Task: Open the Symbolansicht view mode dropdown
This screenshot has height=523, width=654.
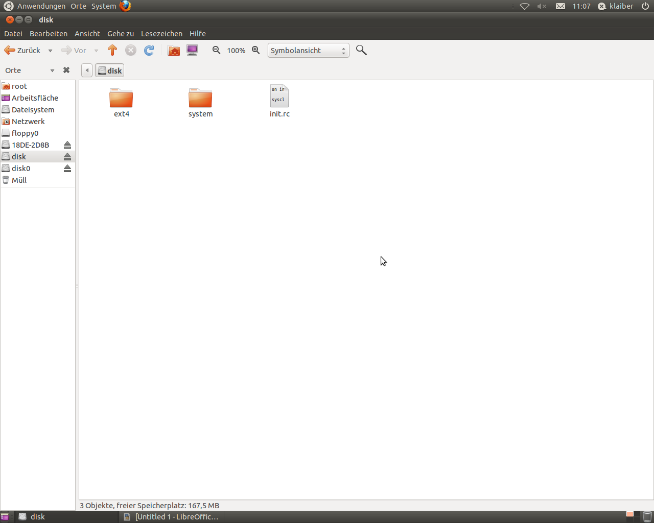Action: click(x=308, y=50)
